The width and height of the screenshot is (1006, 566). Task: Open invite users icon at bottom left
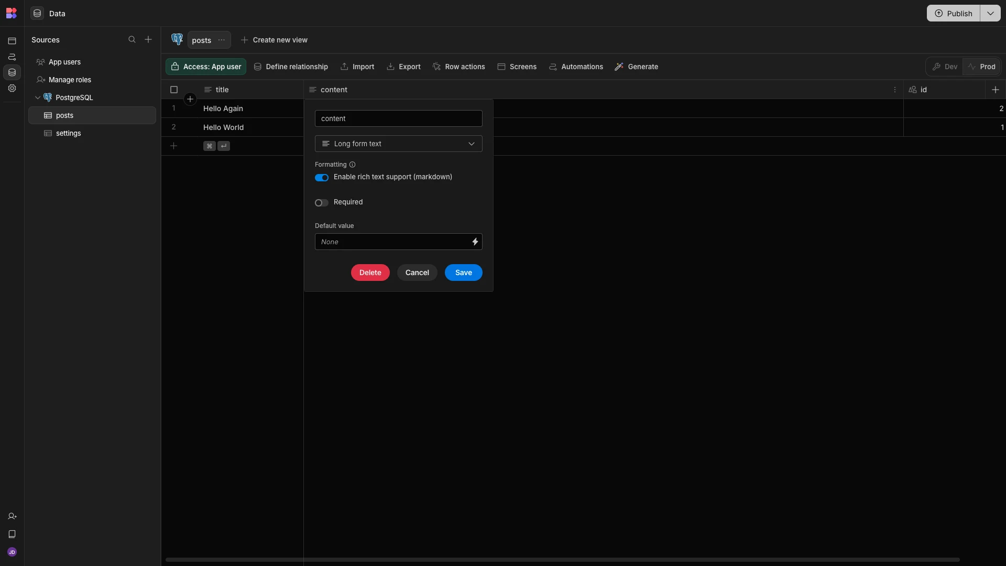pyautogui.click(x=12, y=516)
